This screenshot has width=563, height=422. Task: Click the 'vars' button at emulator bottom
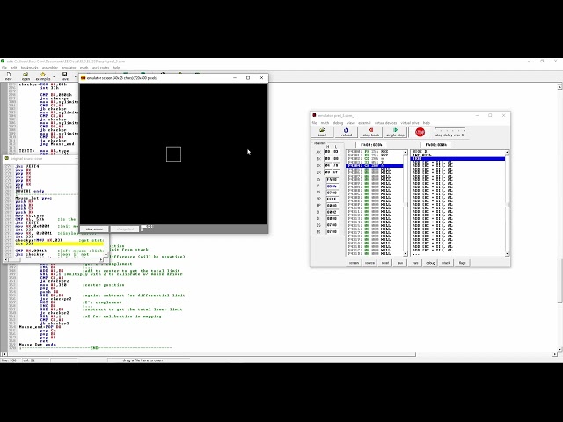pyautogui.click(x=415, y=263)
